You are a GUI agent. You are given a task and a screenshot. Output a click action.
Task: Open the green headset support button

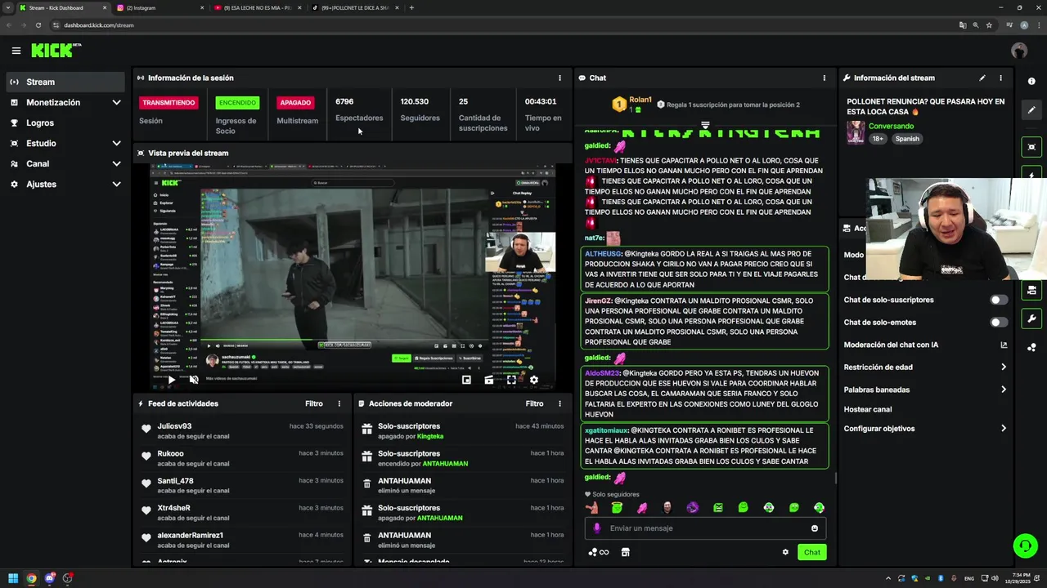point(1025,546)
